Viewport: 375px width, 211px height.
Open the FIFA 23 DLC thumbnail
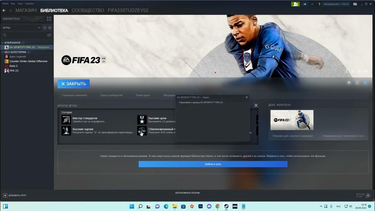[x=292, y=120]
